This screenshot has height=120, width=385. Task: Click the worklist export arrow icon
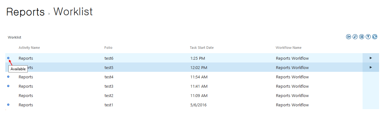click(349, 37)
